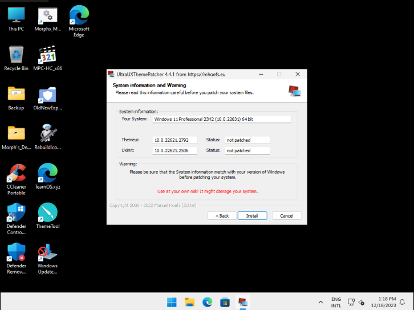
Task: Open clock showing 1:18 PM
Action: pos(383,302)
